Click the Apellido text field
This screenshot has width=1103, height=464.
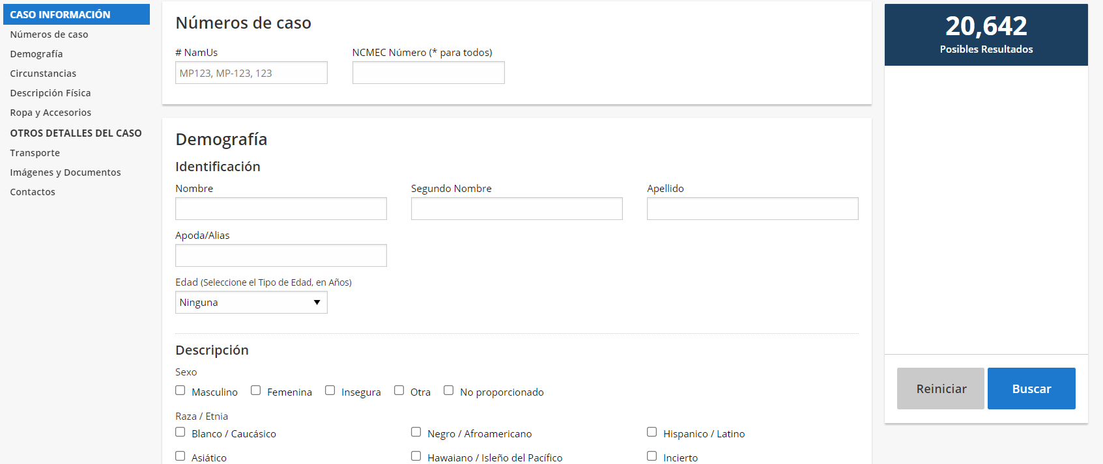click(752, 209)
